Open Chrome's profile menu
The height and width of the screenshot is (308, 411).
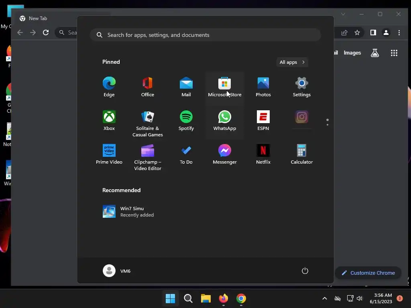[386, 32]
